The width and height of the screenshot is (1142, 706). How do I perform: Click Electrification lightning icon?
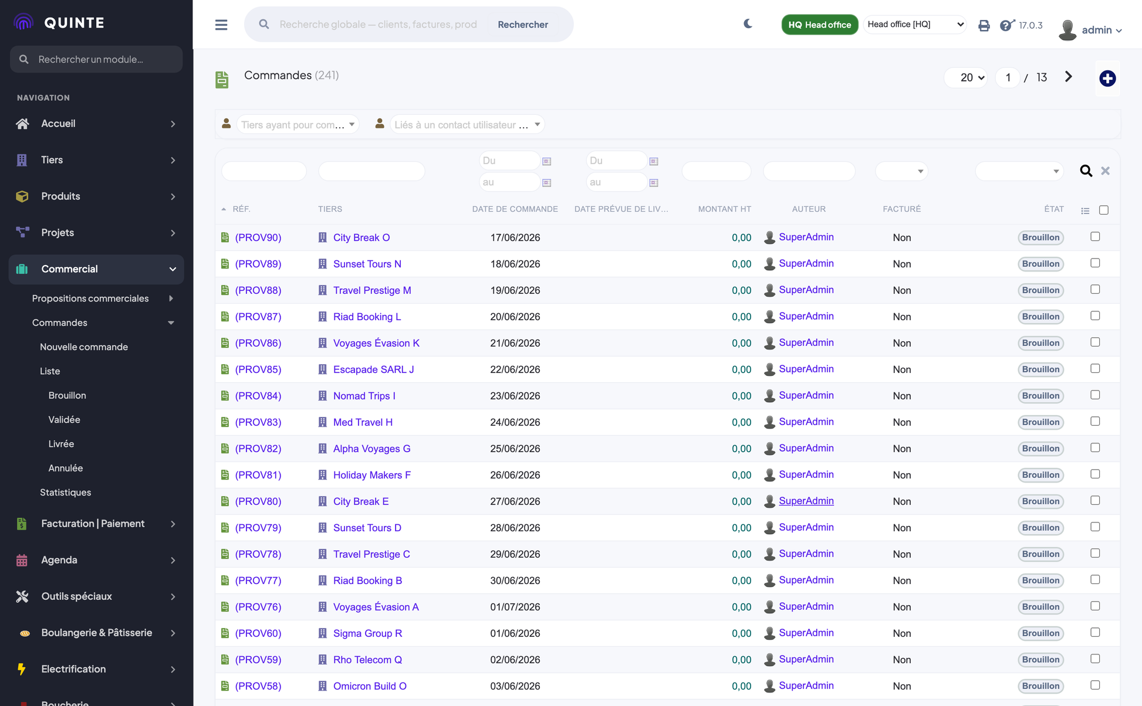(22, 669)
